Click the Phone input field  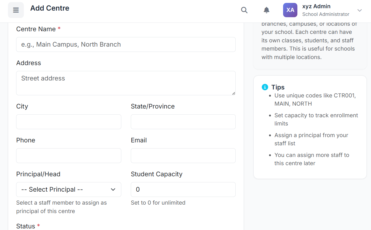pos(69,156)
